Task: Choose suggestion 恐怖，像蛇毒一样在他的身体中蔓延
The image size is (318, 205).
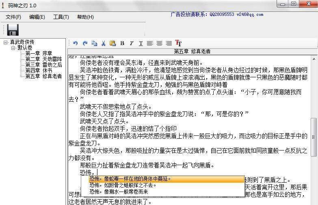Action: [163, 179]
